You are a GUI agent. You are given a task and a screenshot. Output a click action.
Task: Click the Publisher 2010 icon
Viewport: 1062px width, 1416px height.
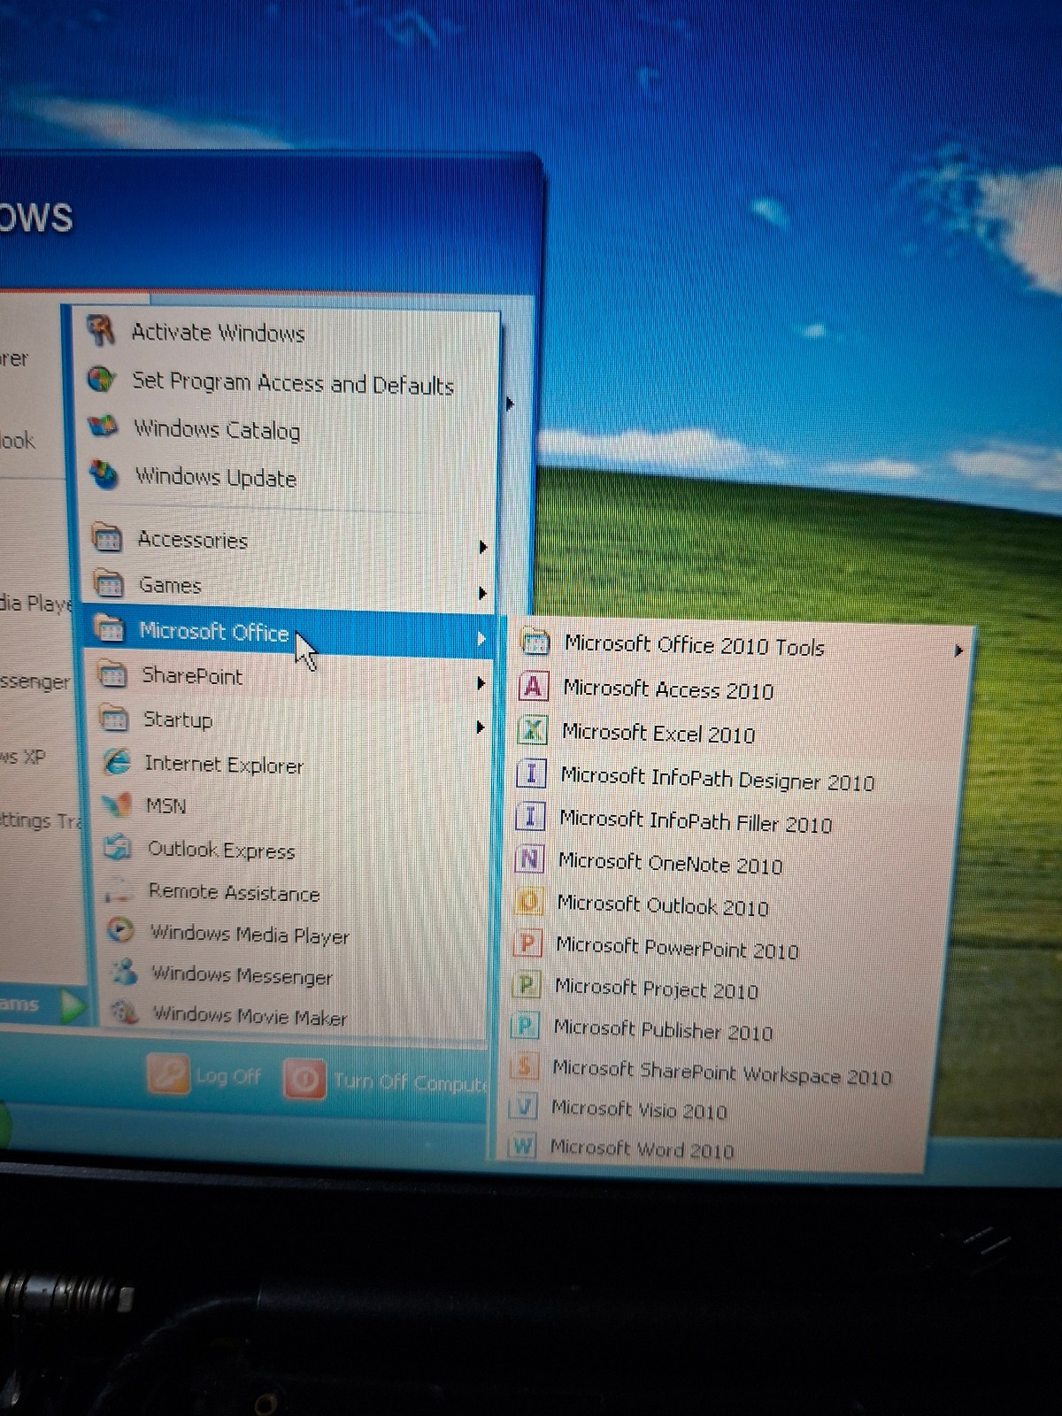pos(526,1026)
